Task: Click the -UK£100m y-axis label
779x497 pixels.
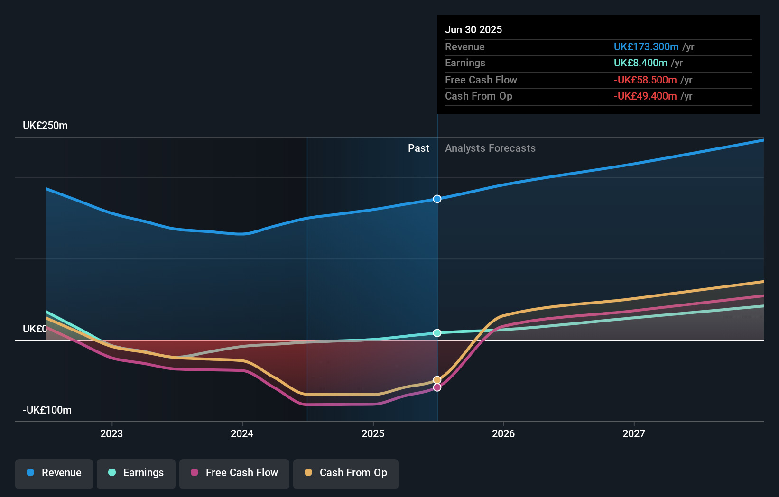Action: coord(47,410)
